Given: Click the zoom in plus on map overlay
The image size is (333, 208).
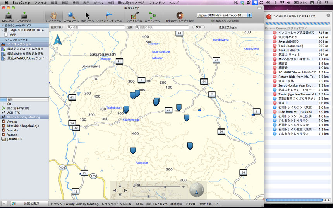Looking at the screenshot, I should pos(183,187).
